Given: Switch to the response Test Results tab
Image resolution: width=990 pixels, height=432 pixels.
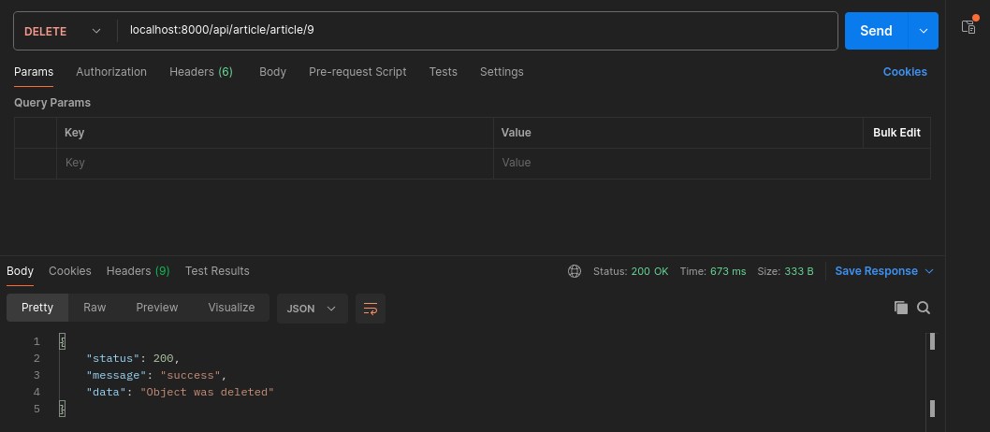Looking at the screenshot, I should point(217,271).
